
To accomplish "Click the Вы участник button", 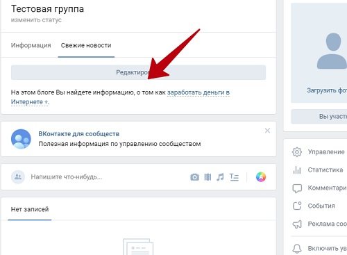I will (x=319, y=117).
